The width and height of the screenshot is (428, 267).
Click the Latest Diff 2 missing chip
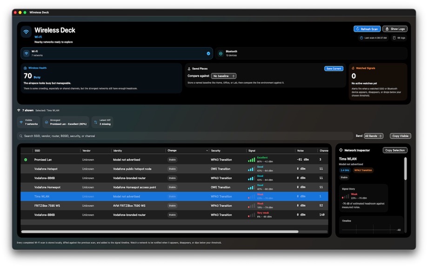[x=102, y=122]
